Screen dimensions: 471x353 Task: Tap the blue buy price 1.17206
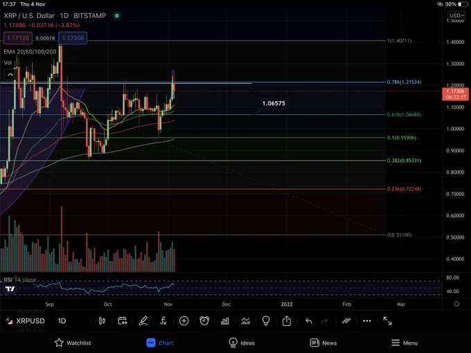tap(73, 38)
